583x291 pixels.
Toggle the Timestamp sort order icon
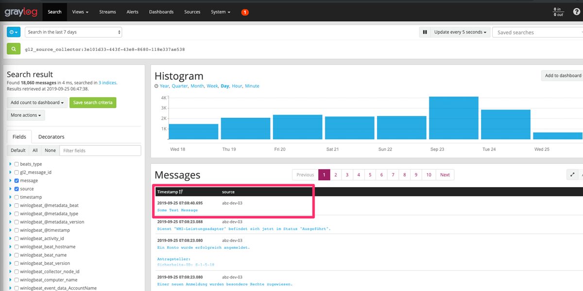pos(181,192)
